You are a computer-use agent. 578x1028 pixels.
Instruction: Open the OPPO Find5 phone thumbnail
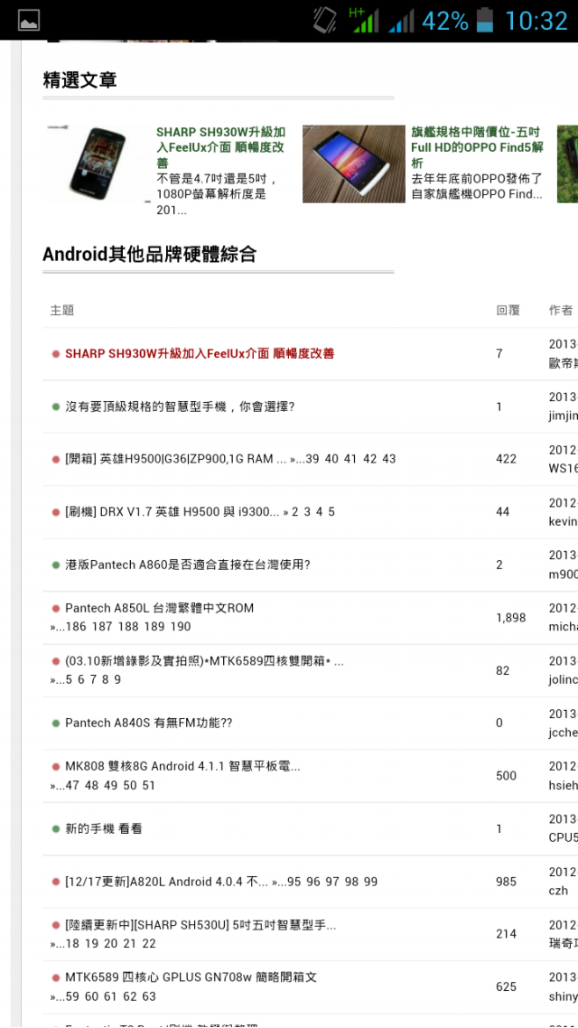pos(353,164)
